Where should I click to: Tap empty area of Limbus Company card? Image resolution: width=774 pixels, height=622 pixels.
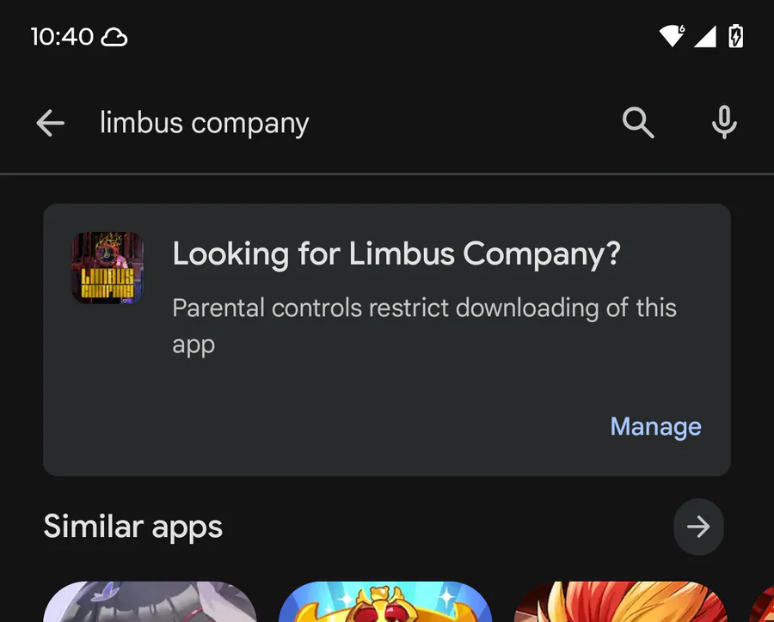click(344, 421)
